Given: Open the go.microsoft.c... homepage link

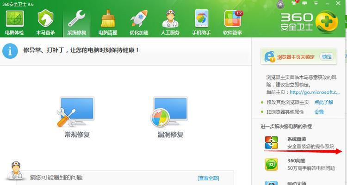Looking at the screenshot, I should (x=315, y=92).
